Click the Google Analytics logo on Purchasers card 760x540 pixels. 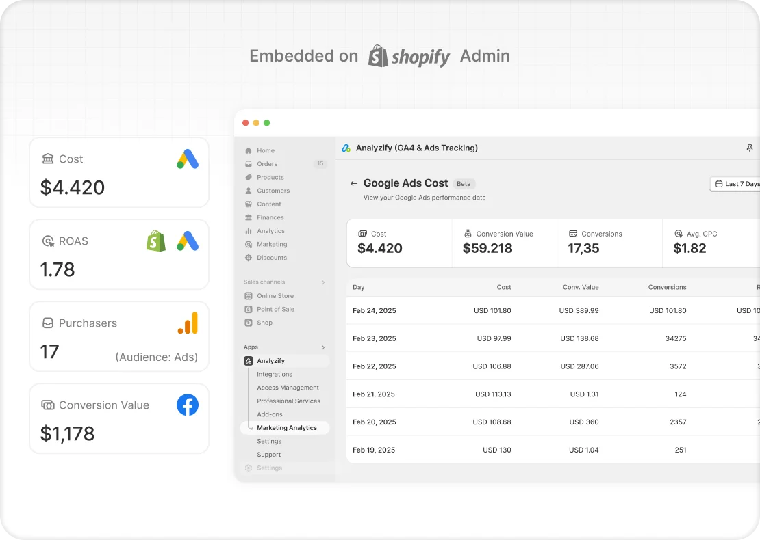point(188,323)
